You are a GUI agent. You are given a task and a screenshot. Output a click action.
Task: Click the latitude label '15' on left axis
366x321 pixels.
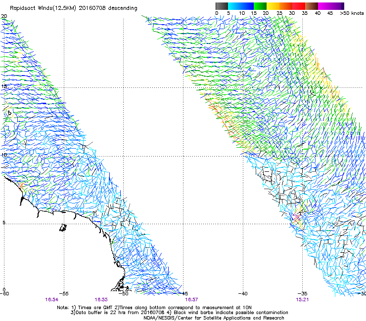(x=4, y=86)
